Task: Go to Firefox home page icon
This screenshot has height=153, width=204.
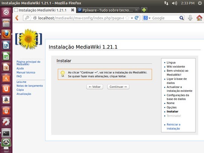Action: pyautogui.click(x=199, y=18)
